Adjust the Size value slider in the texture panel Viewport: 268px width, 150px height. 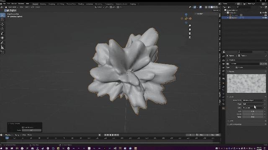253,111
